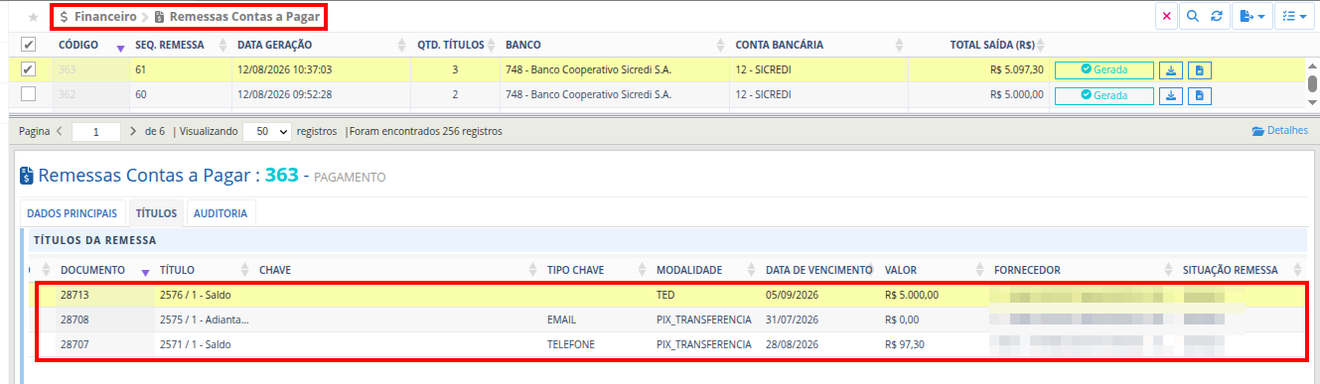The height and width of the screenshot is (384, 1320).
Task: Click the vertical scrollbar of remessas grid
Action: coord(1313,84)
